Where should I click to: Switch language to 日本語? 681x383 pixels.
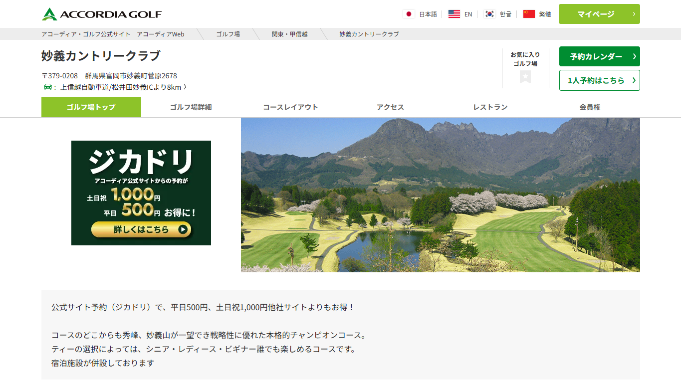pos(428,14)
